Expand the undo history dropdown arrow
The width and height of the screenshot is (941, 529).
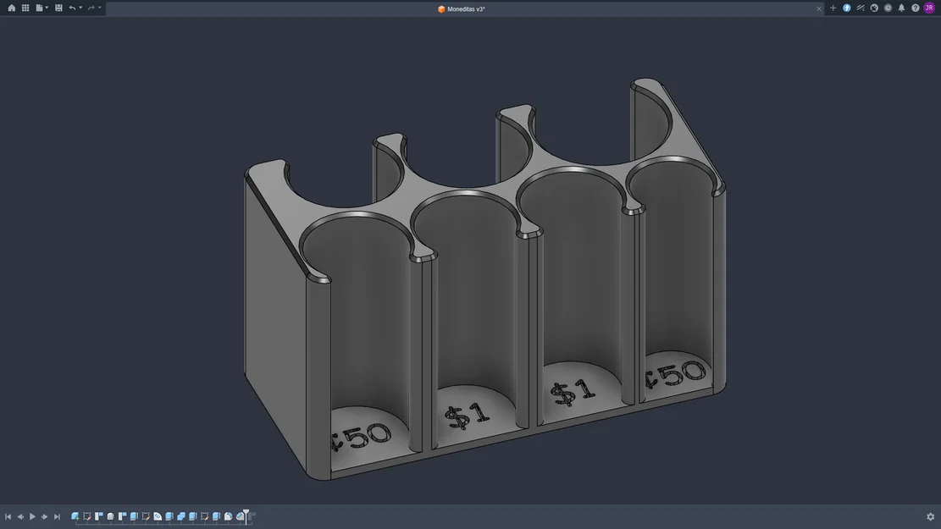pyautogui.click(x=80, y=8)
